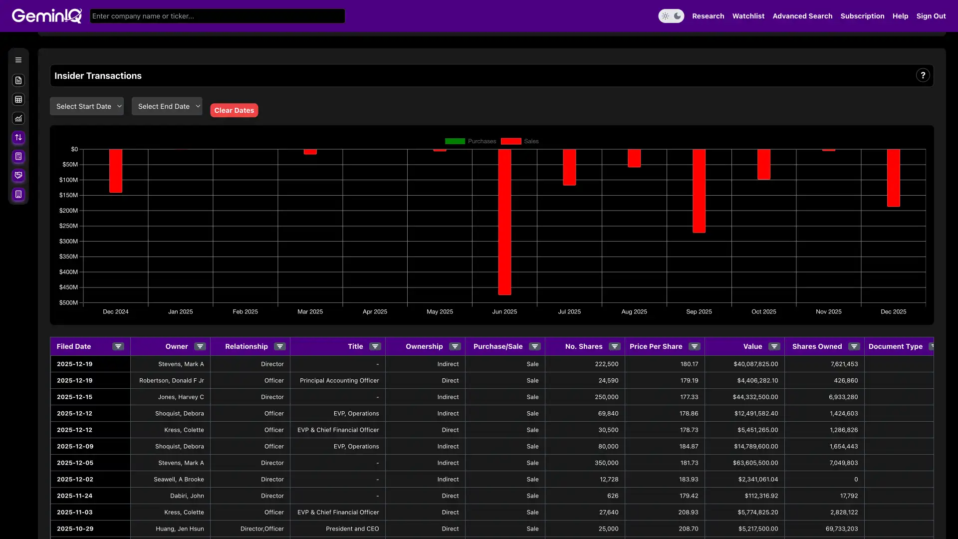Screen dimensions: 958x539
Task: Click the Sales legend color swatch
Action: pyautogui.click(x=511, y=141)
